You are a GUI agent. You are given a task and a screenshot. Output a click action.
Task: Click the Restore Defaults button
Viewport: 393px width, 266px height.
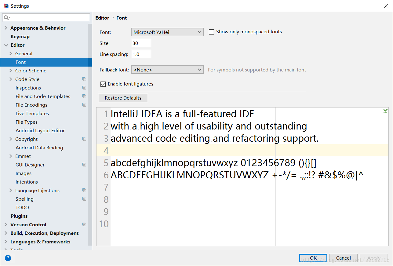coord(123,98)
